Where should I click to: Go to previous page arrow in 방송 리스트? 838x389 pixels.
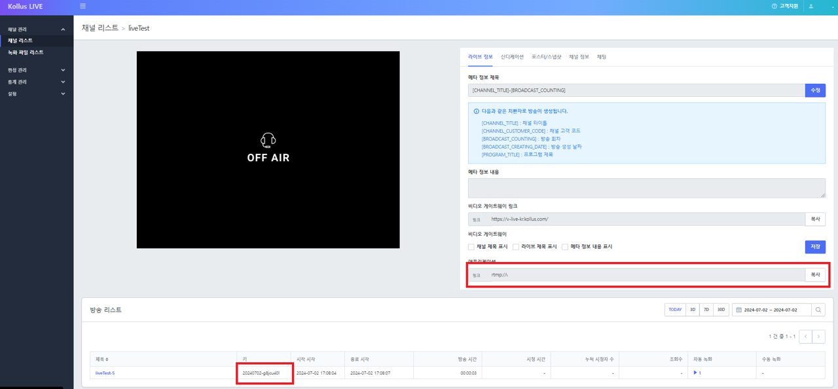[805, 337]
